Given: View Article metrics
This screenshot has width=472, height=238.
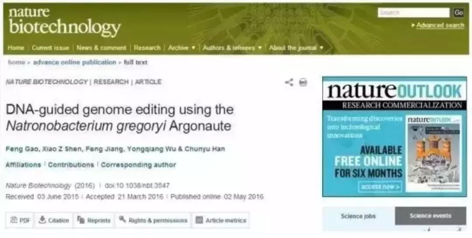Looking at the screenshot, I should tap(221, 220).
